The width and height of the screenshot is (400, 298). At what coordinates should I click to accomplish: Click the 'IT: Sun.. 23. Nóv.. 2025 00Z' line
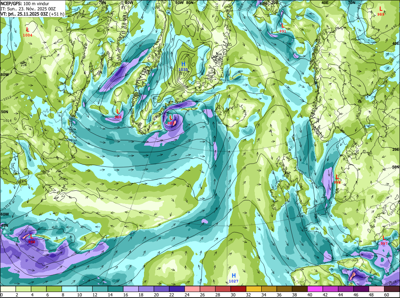28,9
